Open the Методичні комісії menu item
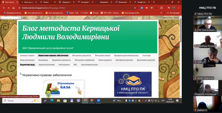The height and width of the screenshot is (113, 222). point(103,55)
